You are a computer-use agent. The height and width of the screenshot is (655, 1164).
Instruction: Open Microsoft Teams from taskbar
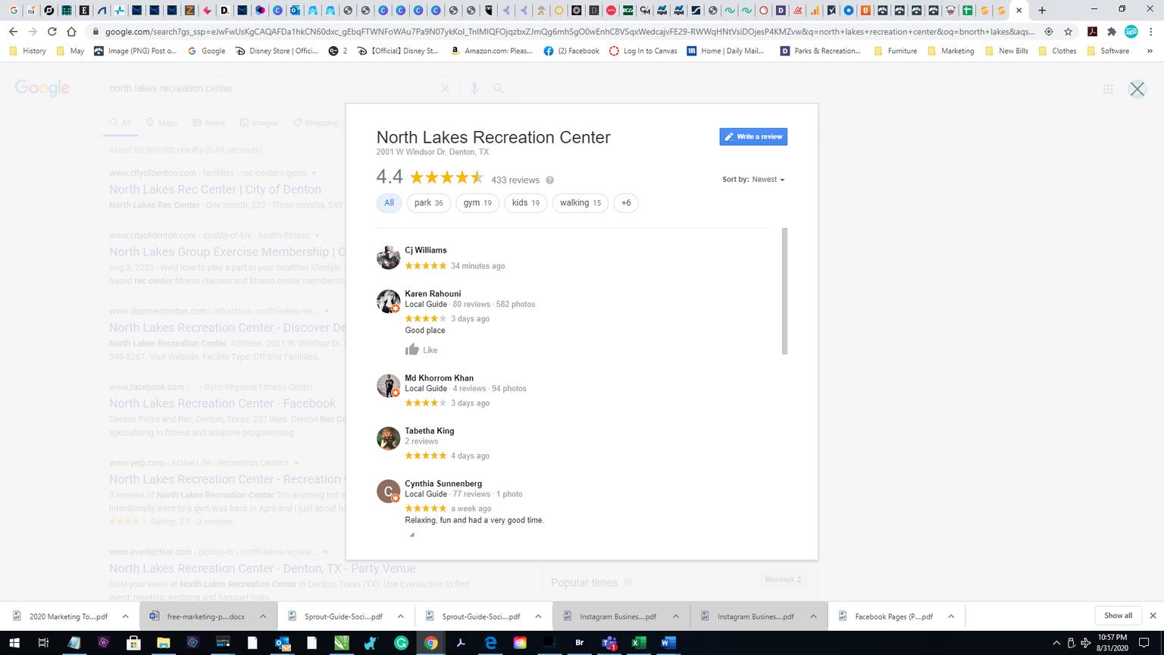[609, 643]
